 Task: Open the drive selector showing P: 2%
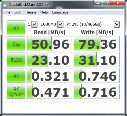(x=93, y=24)
